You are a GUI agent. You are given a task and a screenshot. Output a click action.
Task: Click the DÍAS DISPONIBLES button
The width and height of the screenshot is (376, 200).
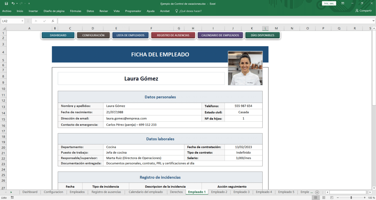262,35
